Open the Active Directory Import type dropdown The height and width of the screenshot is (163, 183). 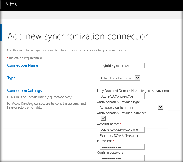(x=120, y=78)
